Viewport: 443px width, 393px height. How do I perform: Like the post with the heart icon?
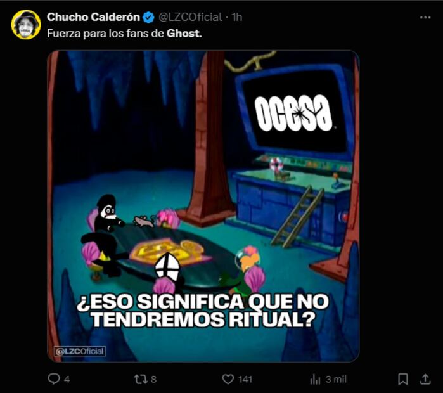click(228, 379)
